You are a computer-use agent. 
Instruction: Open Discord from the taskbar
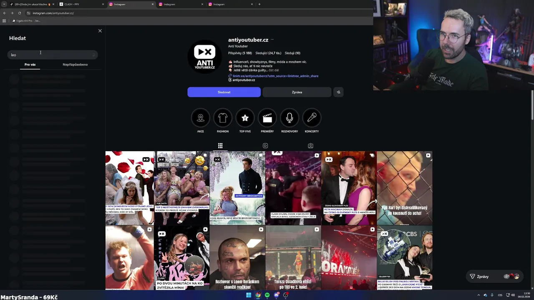(277, 295)
